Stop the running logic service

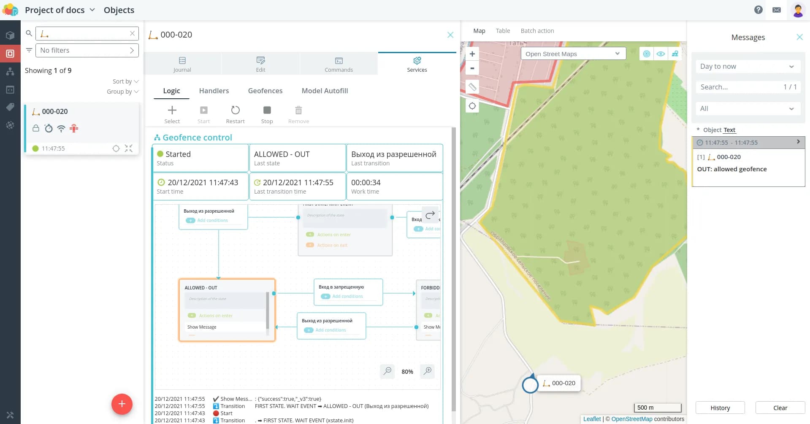(267, 111)
